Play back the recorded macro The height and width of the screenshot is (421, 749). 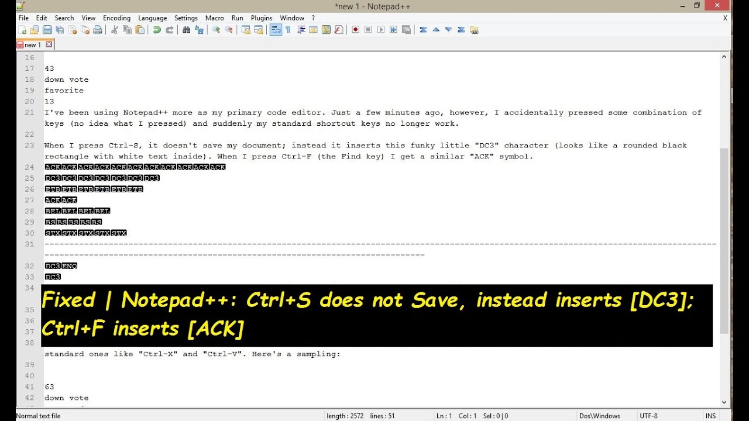(380, 30)
